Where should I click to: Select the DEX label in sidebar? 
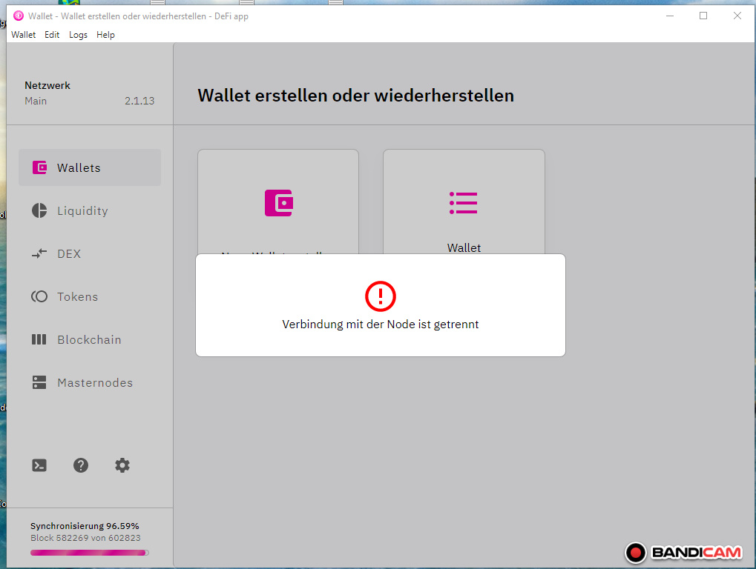(69, 253)
